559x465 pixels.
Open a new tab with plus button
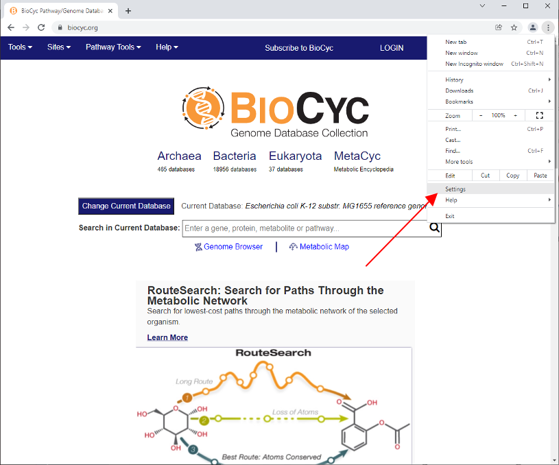128,10
